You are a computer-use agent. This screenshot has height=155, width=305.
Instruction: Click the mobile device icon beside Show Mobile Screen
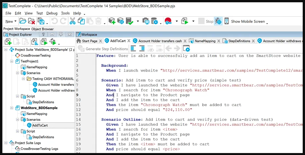(x=226, y=21)
